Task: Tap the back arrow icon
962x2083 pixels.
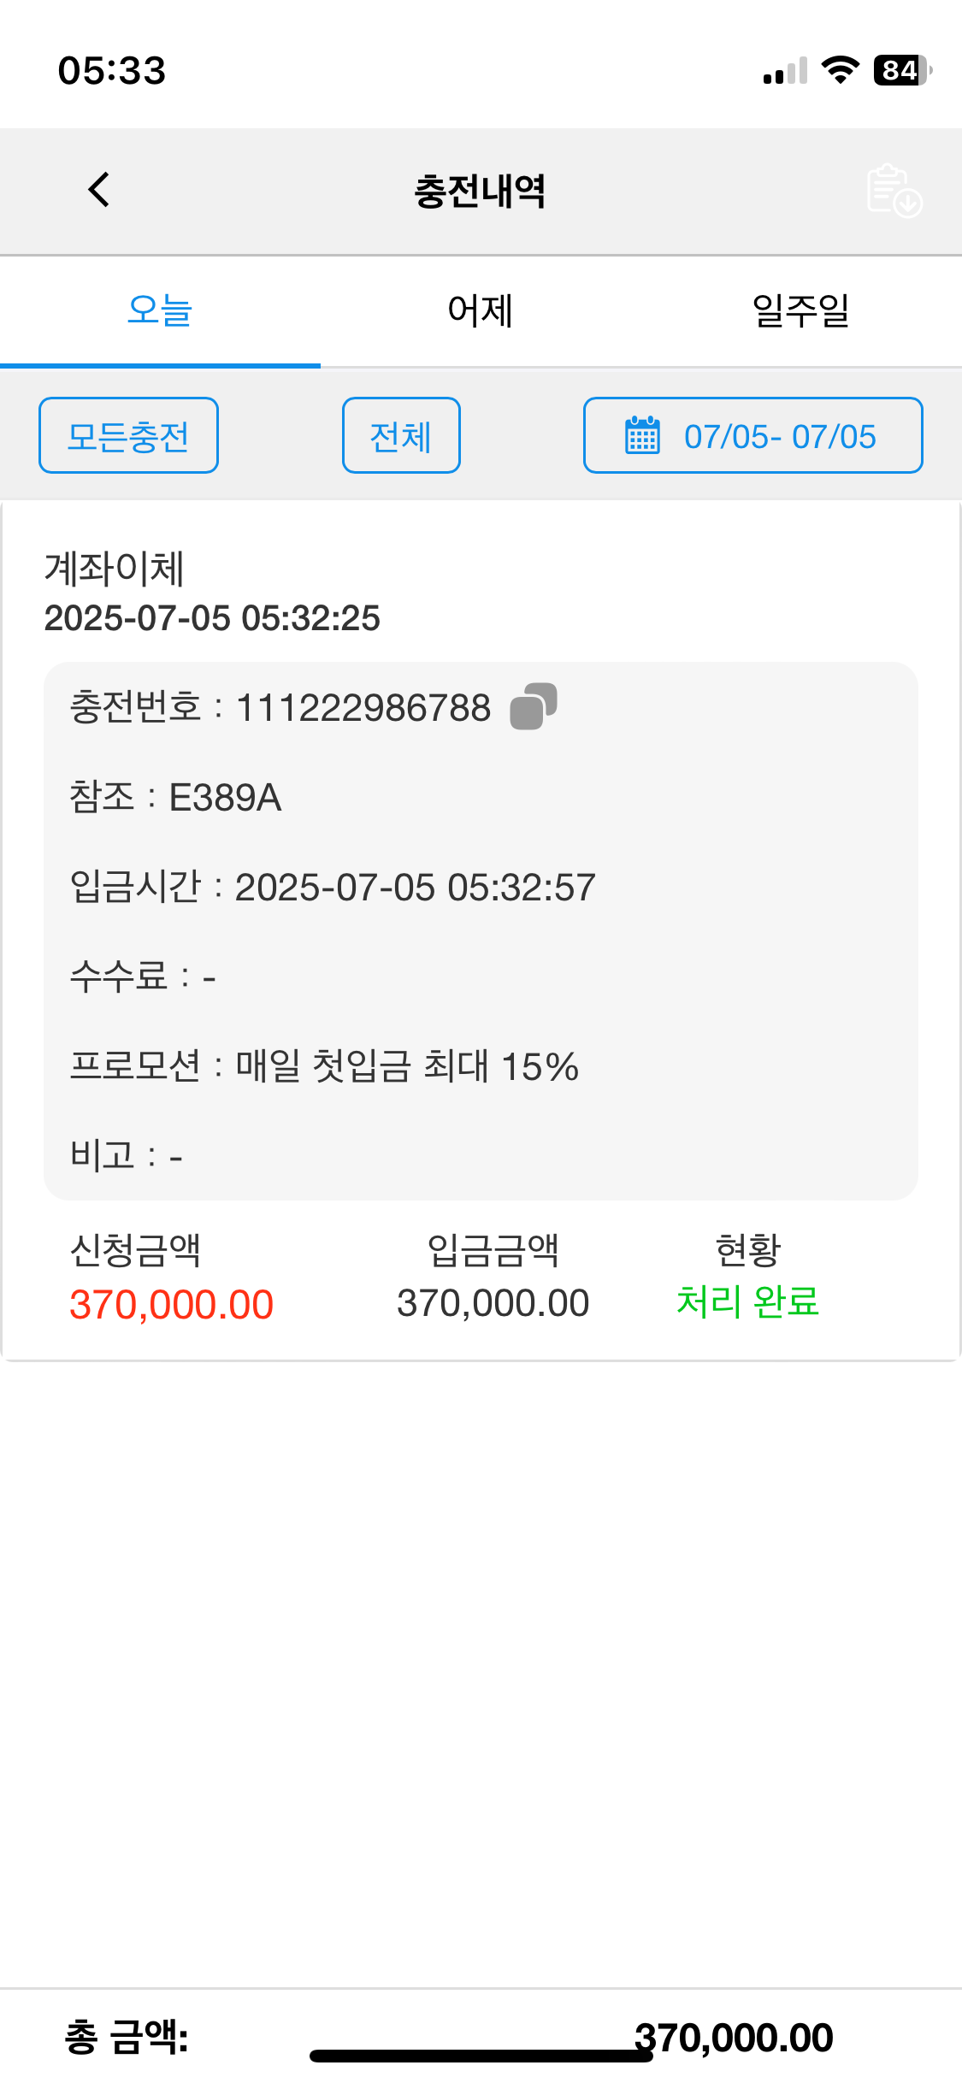Action: (x=99, y=190)
